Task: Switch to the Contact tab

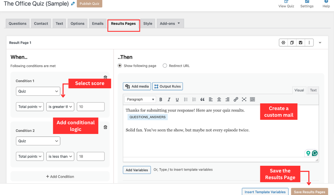Action: coord(41,23)
